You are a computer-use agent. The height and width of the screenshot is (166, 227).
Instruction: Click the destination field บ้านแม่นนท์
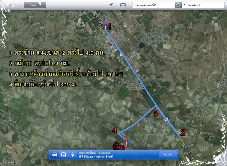[x=203, y=5]
